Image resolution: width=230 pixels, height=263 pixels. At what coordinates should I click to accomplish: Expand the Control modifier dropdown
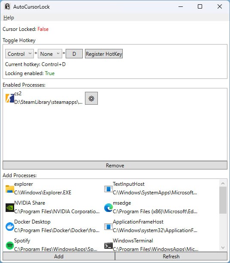coord(19,54)
